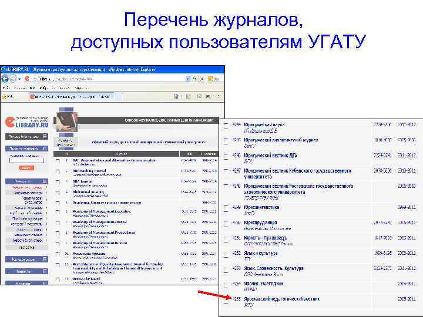Open Academy of Management Journal link
This screenshot has width=423, height=317.
[99, 222]
